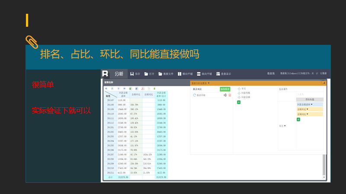Open the 金额环比 indicator dropdown

click(x=307, y=110)
